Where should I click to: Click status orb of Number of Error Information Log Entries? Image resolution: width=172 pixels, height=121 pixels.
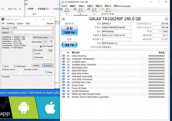click(x=64, y=97)
